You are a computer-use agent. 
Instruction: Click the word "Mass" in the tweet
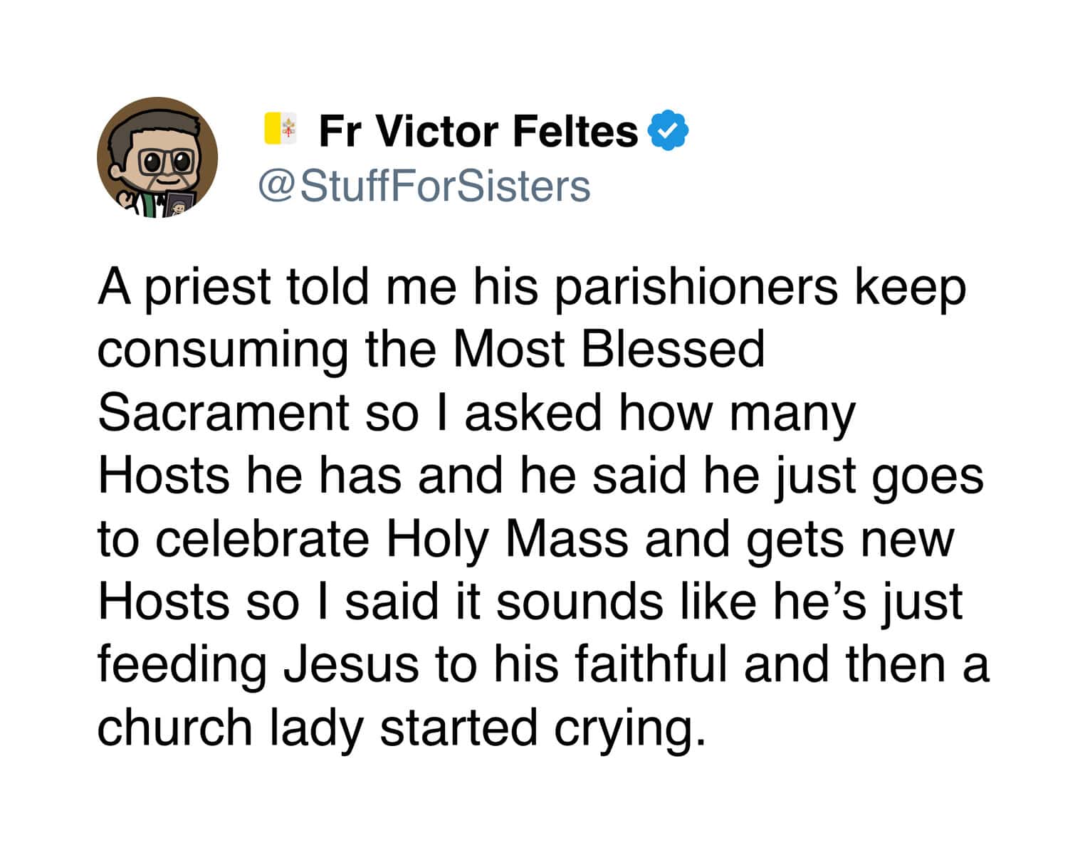coord(567,539)
